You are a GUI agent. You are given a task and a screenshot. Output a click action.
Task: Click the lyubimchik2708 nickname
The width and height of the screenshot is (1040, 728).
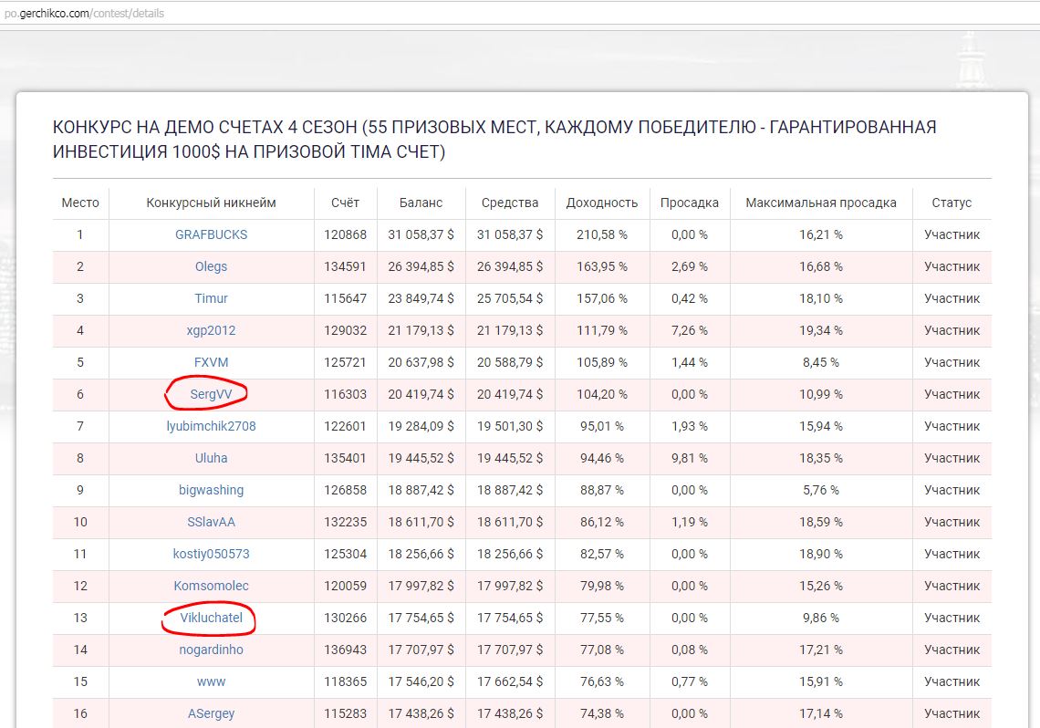tap(211, 426)
